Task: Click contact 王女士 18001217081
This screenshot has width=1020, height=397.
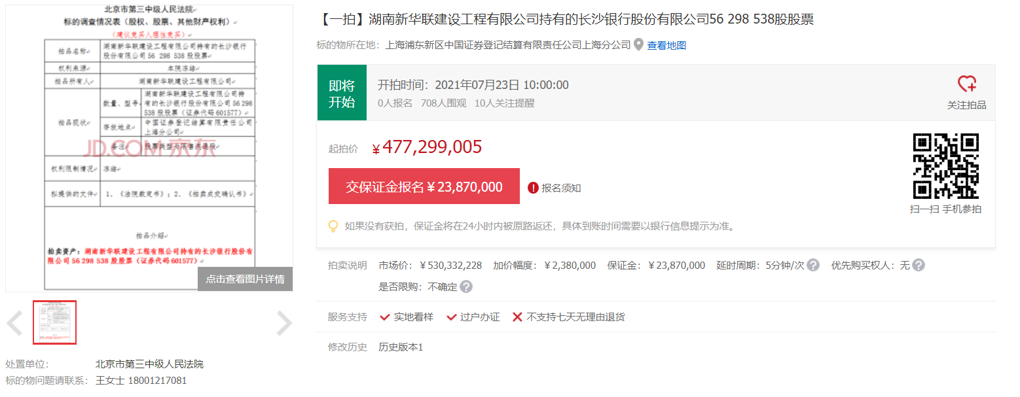Action: pos(141,381)
